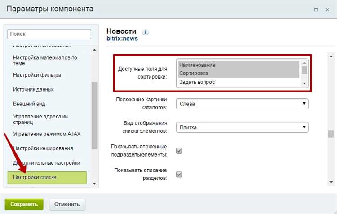
Task: Click down arrow of right settings scrollbar
Action: coord(331,182)
